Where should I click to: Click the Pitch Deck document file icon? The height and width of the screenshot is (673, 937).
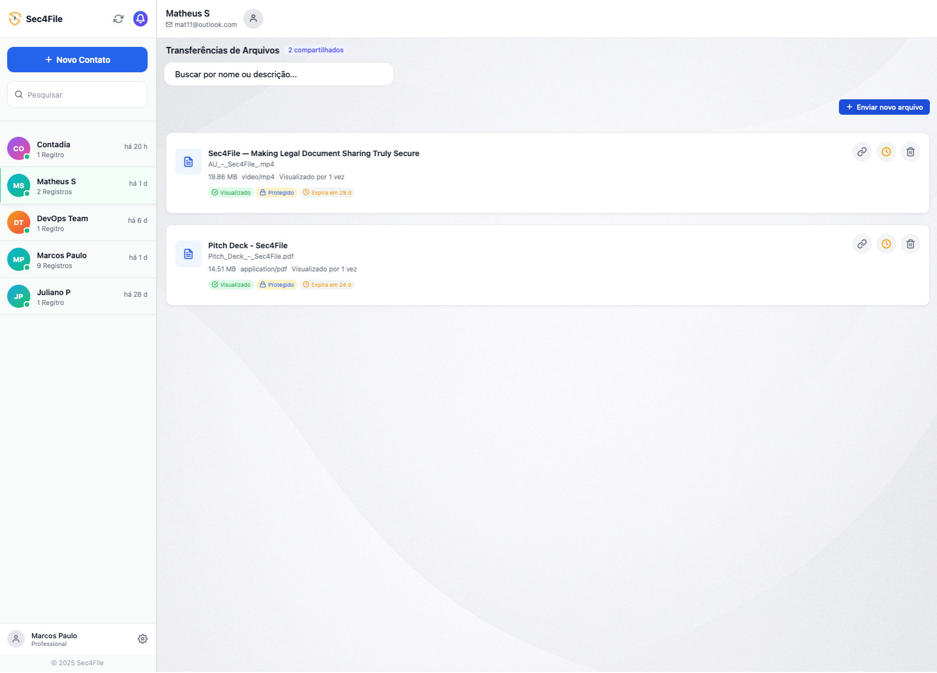(189, 254)
